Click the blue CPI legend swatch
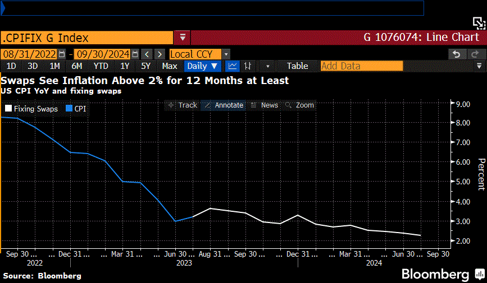Image resolution: width=487 pixels, height=283 pixels. pyautogui.click(x=69, y=109)
